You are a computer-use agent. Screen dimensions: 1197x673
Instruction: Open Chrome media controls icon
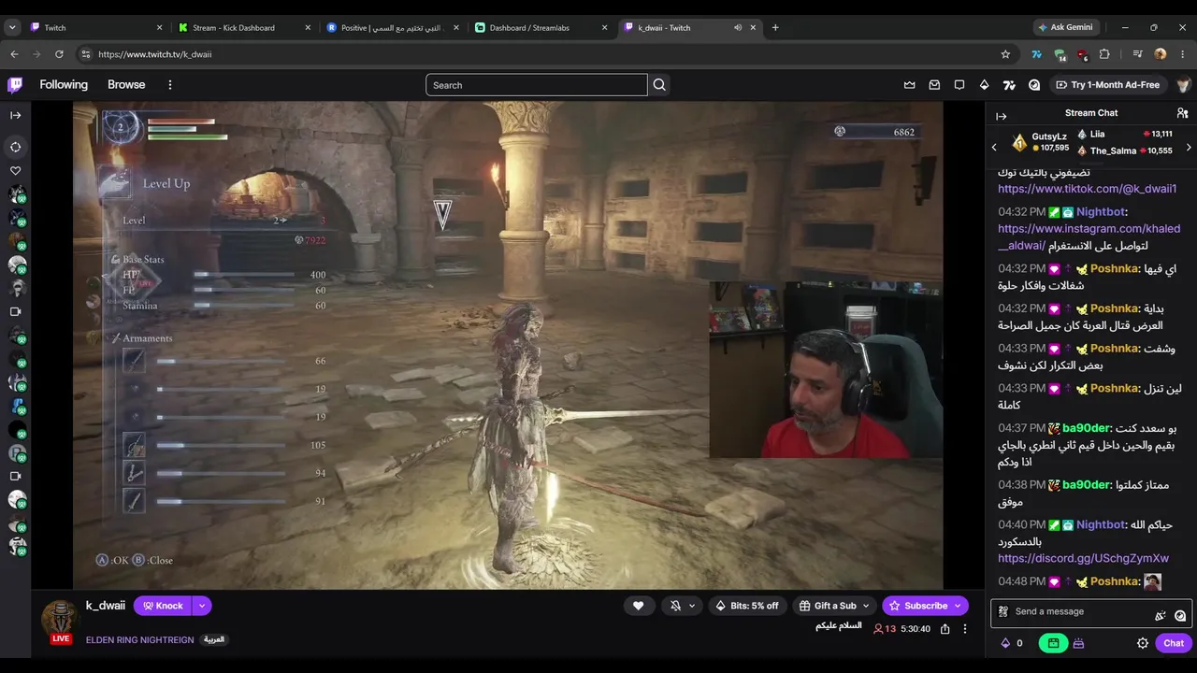coord(1137,54)
